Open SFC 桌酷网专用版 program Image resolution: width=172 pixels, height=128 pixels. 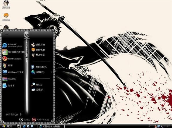[13, 52]
